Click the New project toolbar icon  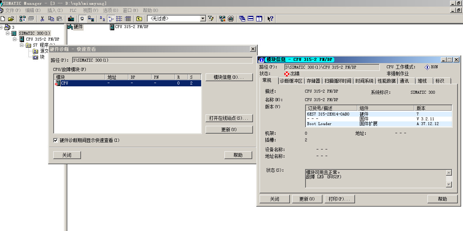point(3,18)
